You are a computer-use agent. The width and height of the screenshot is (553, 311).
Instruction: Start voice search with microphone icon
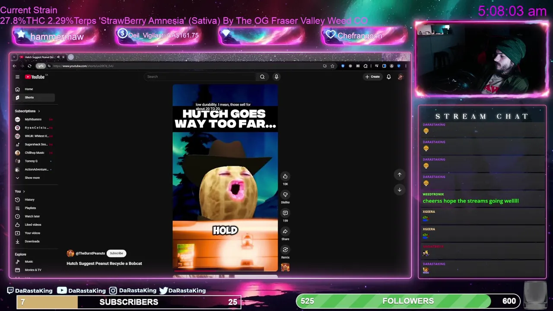[276, 77]
